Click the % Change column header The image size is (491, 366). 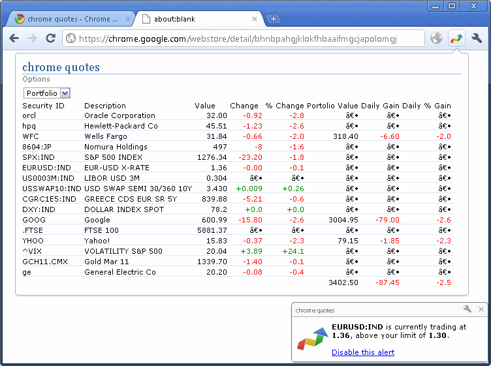point(285,106)
